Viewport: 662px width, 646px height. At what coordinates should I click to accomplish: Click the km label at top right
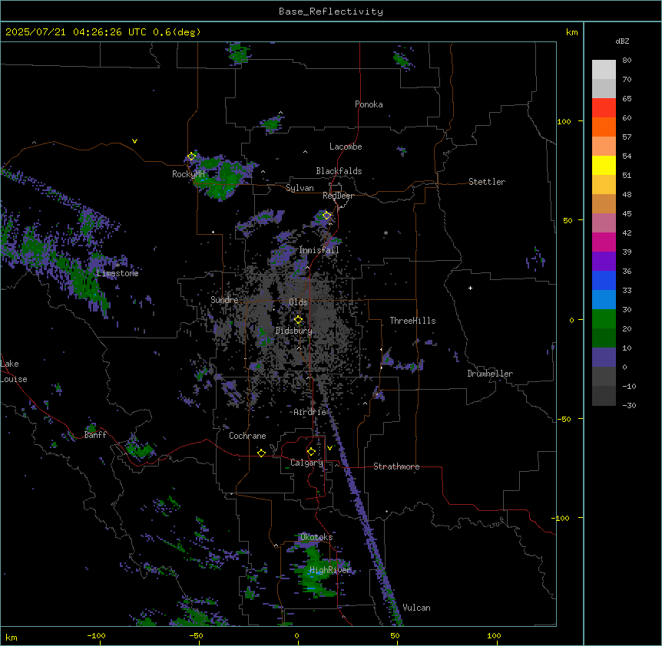[x=572, y=32]
